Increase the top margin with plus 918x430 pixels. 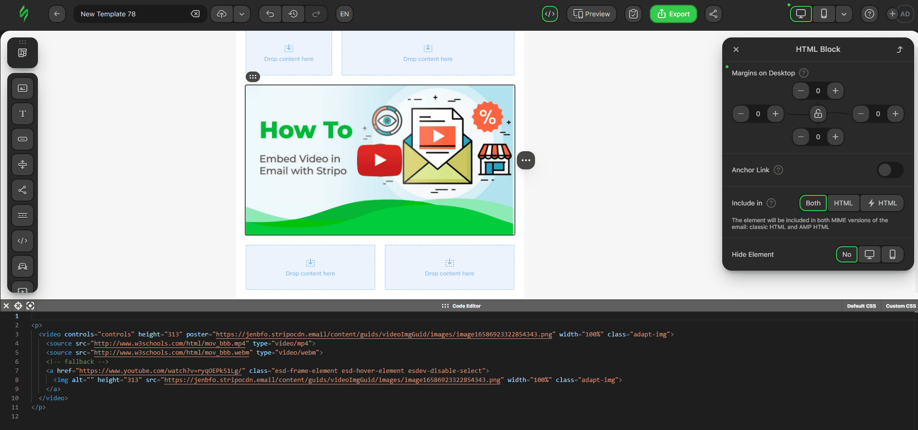point(835,91)
